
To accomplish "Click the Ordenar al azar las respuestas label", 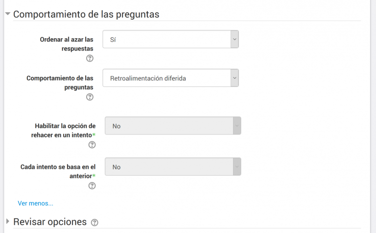I will click(67, 44).
